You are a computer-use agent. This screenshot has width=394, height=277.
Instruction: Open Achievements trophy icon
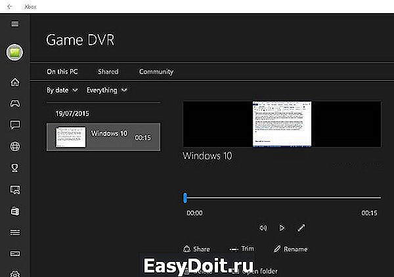tap(15, 168)
